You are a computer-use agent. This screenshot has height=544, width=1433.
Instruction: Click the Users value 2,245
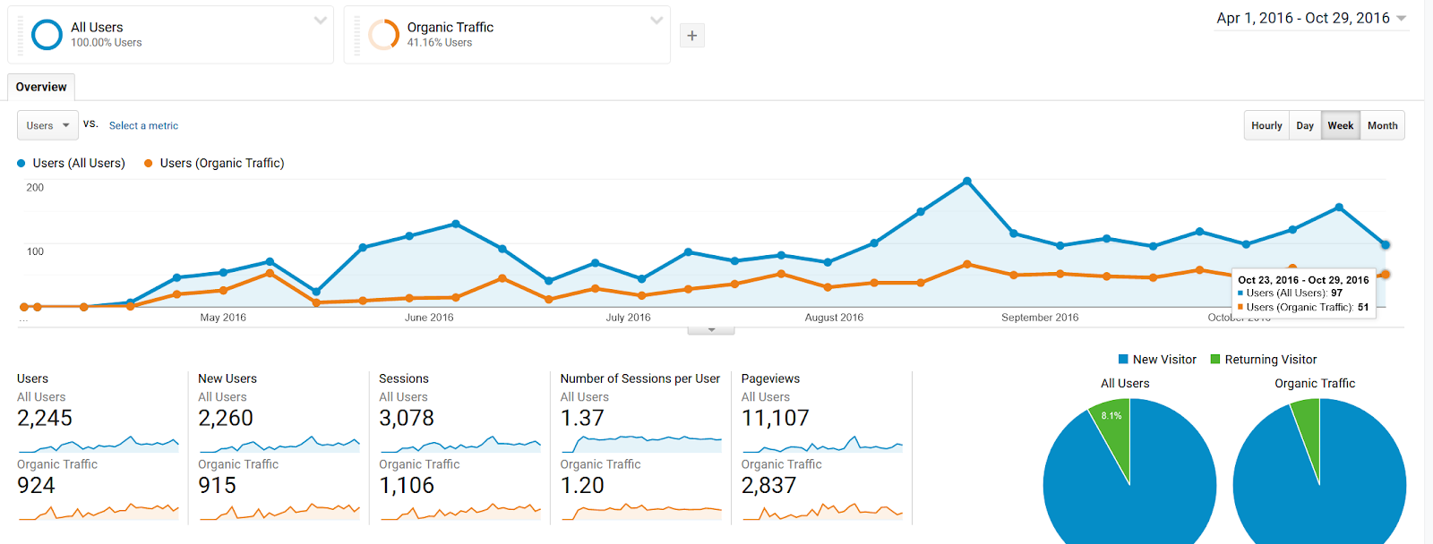pos(45,418)
